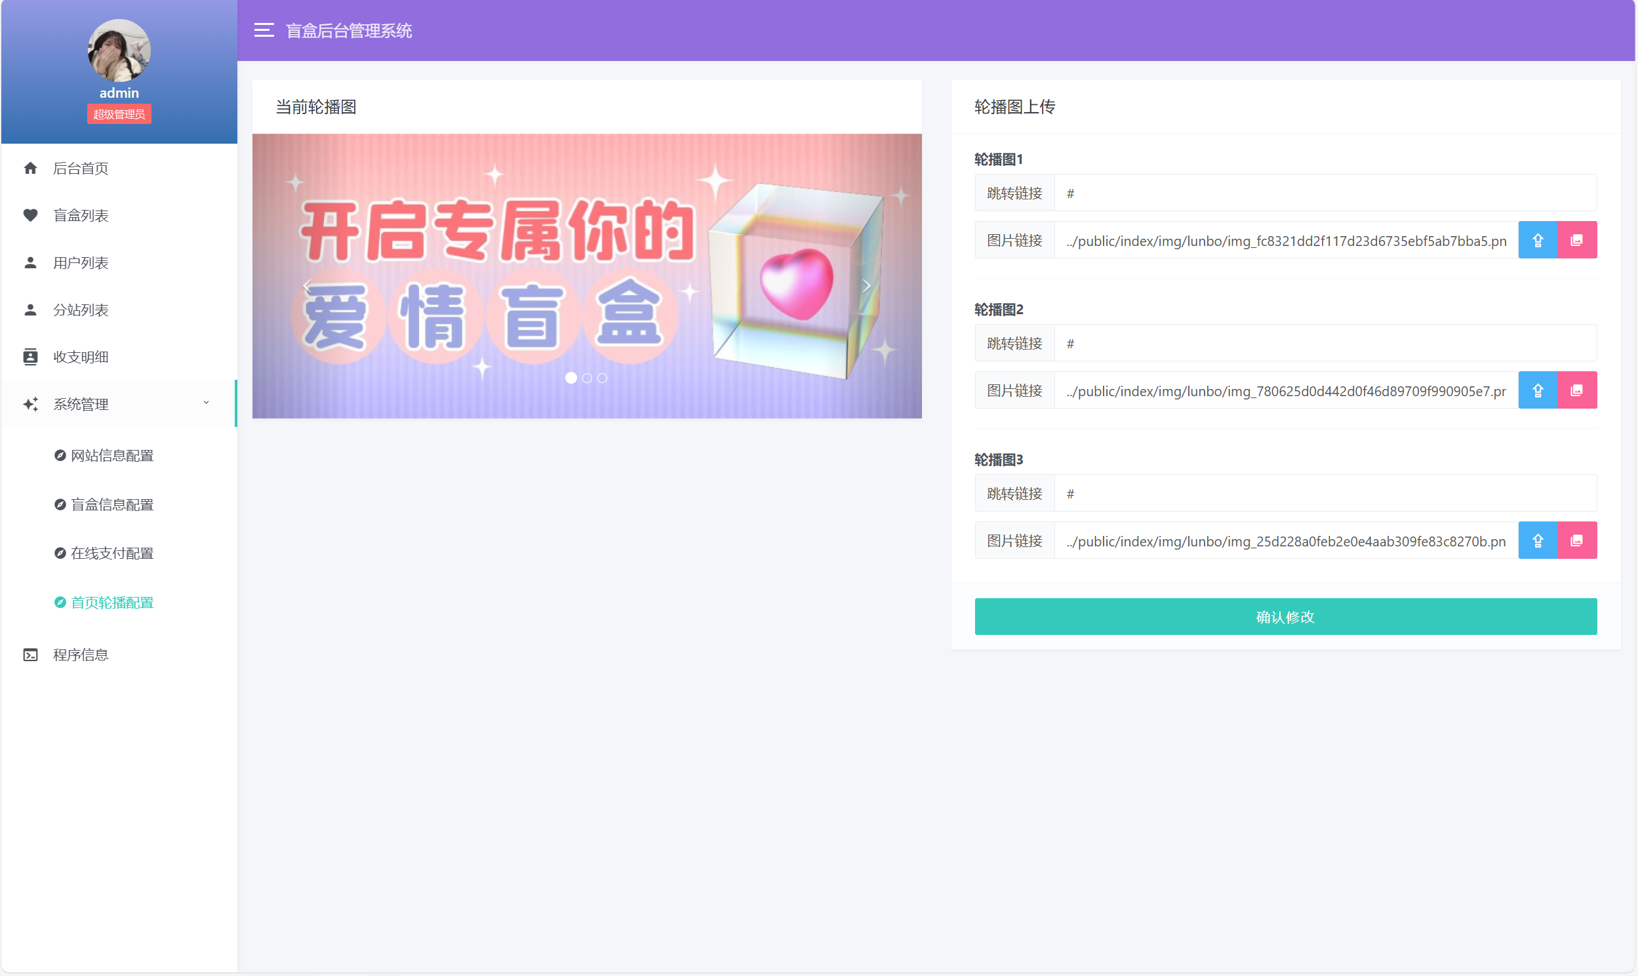Collapse the 系统管理 submenu chevron

coord(206,403)
